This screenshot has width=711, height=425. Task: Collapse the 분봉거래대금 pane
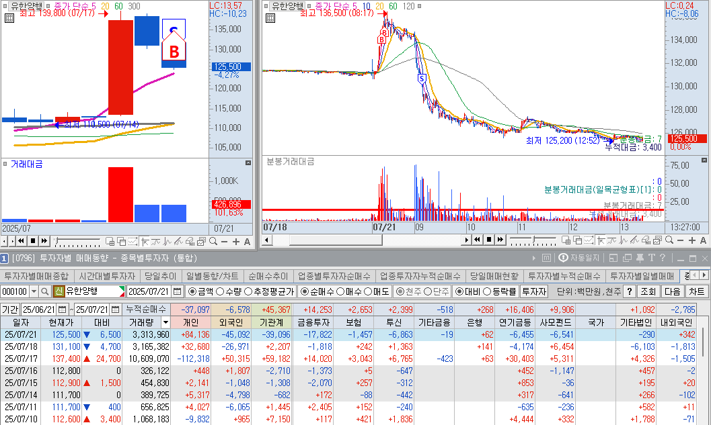tap(704, 160)
